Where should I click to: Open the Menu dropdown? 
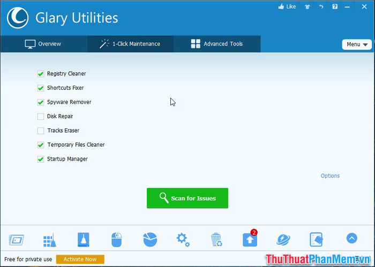[357, 44]
